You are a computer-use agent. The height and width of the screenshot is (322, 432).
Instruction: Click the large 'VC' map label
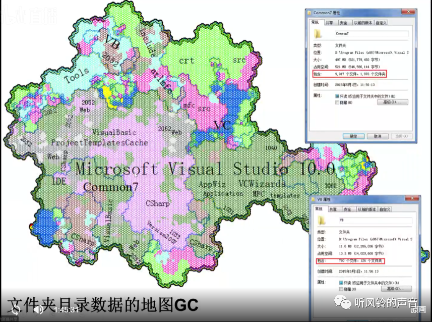[x=222, y=126]
